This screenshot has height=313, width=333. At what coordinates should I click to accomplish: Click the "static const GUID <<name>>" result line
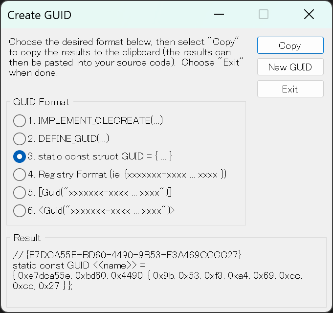tap(80, 265)
